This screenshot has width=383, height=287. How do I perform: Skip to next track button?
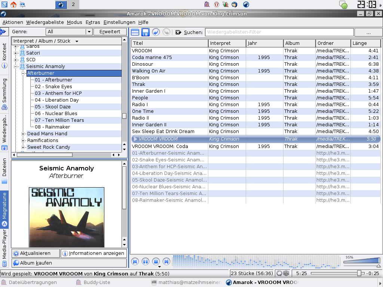coord(166,262)
